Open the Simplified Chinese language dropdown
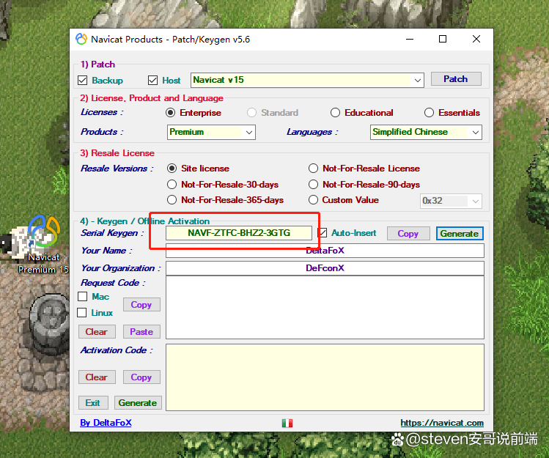 coord(475,133)
